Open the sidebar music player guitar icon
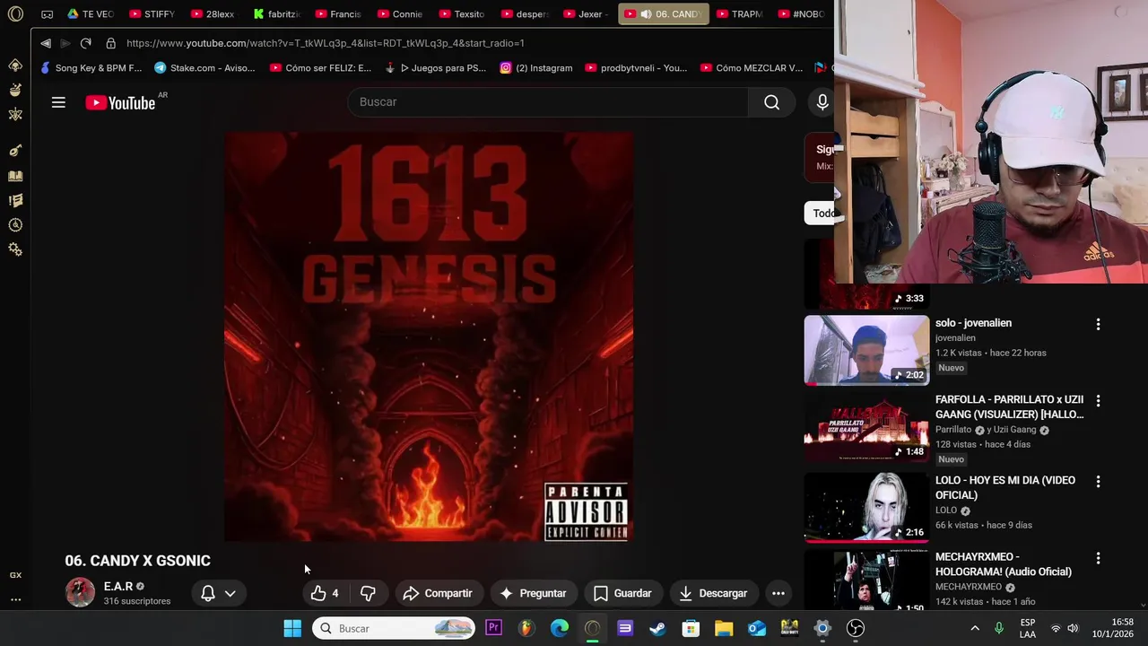Image resolution: width=1148 pixels, height=646 pixels. pyautogui.click(x=15, y=151)
